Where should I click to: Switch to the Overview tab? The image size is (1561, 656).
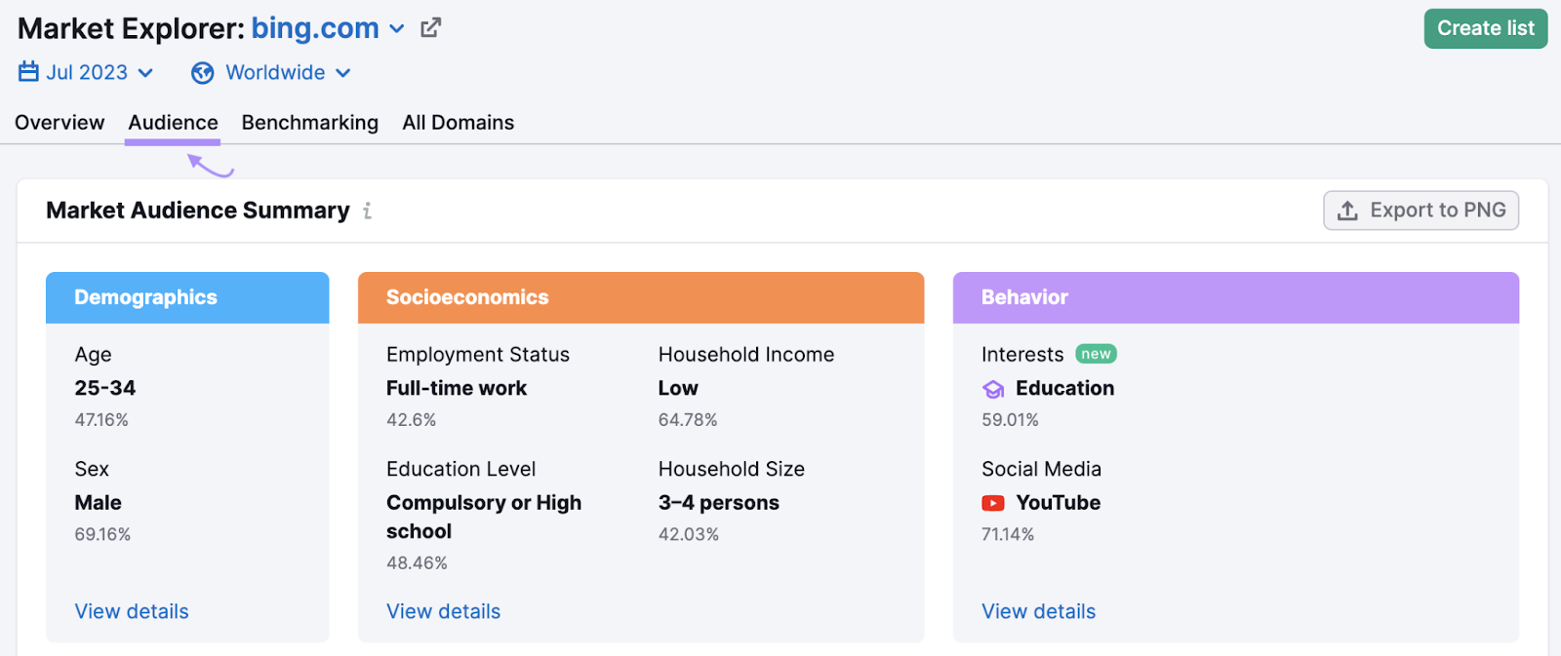tap(60, 123)
